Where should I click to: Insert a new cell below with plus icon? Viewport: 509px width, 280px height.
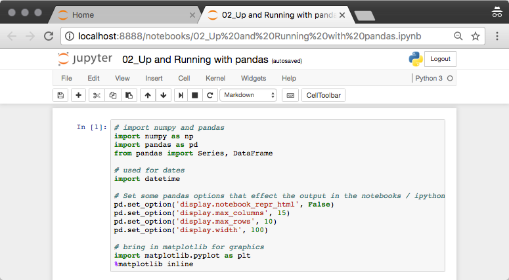[x=79, y=95]
